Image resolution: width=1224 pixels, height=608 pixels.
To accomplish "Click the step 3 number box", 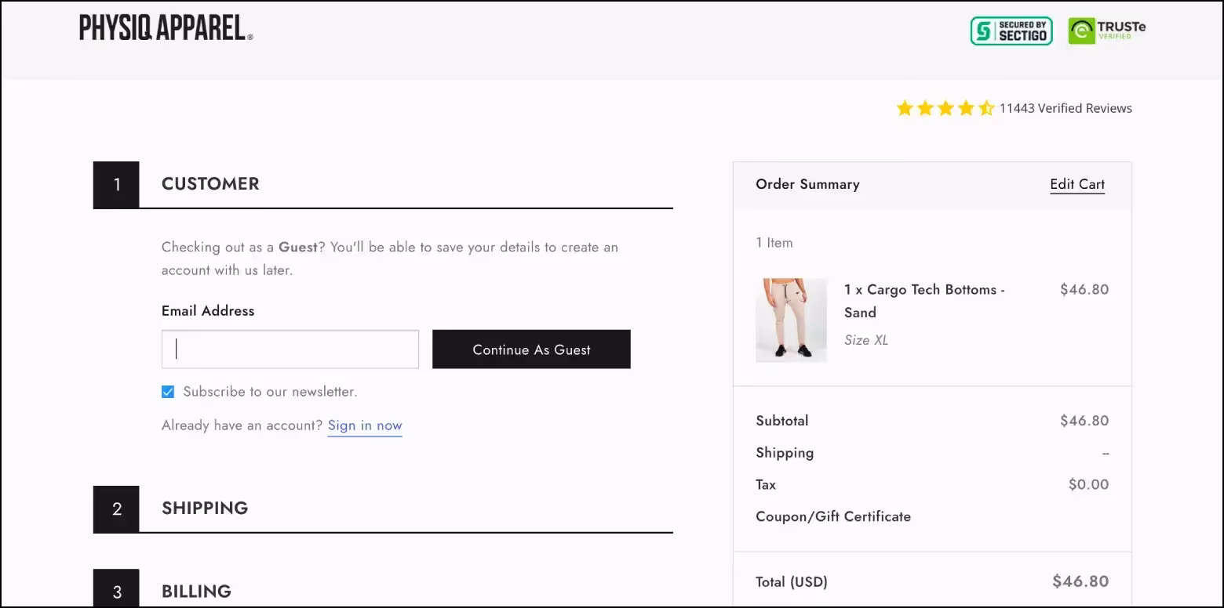I will pos(117,592).
